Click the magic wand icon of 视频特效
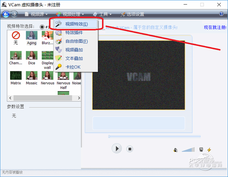 (x=58, y=24)
